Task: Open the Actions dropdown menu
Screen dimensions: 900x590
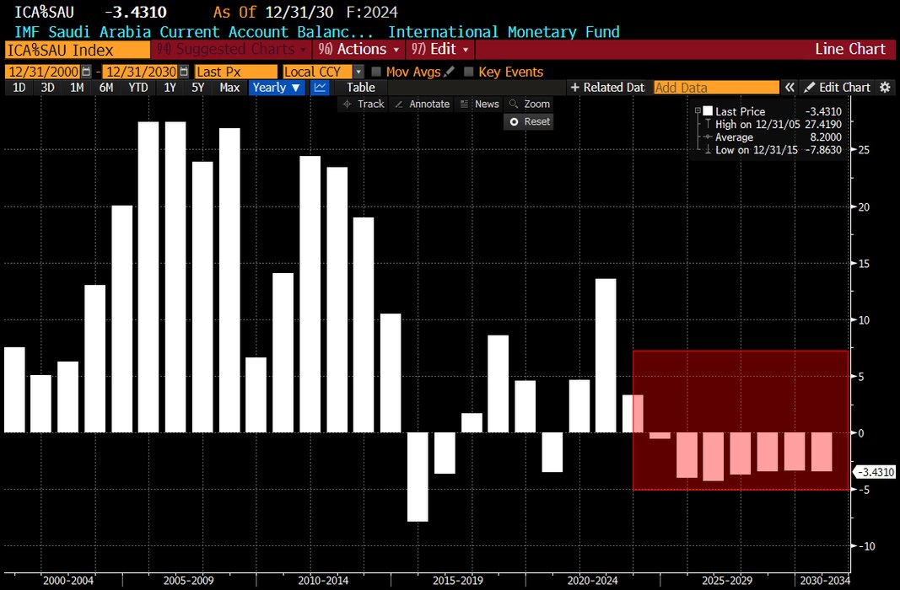Action: click(360, 50)
